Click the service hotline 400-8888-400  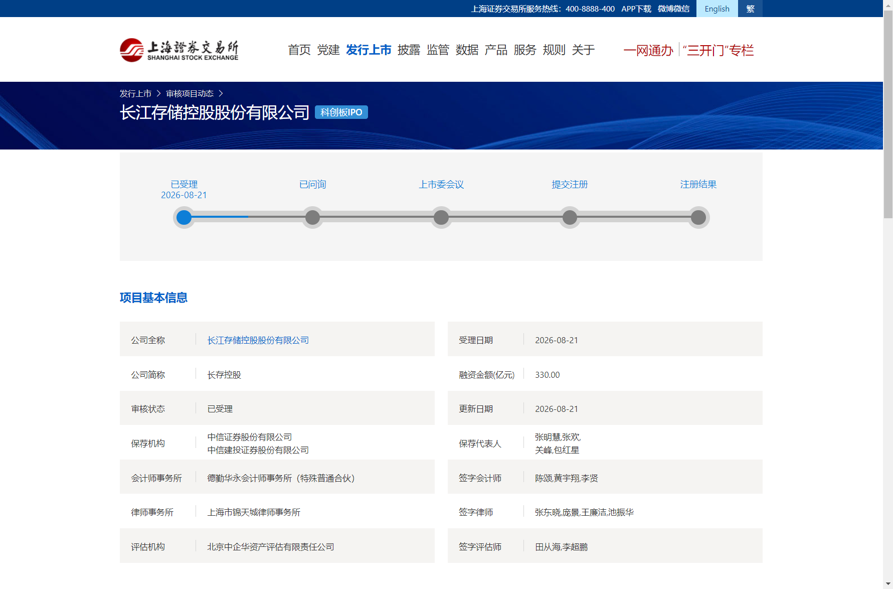tap(590, 9)
